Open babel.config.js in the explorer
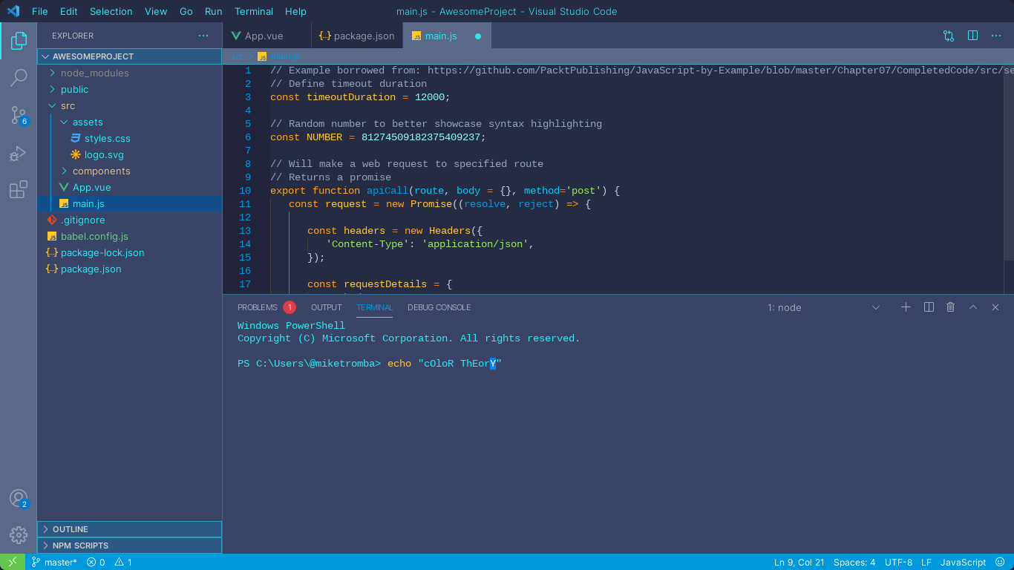Viewport: 1014px width, 570px height. pyautogui.click(x=130, y=236)
